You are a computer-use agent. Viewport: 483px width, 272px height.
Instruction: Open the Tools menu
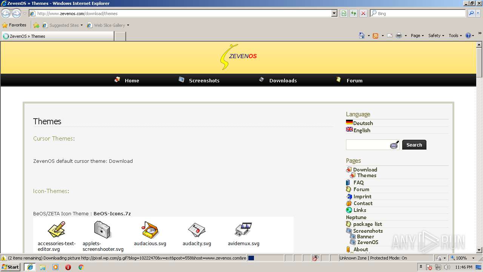click(x=455, y=36)
